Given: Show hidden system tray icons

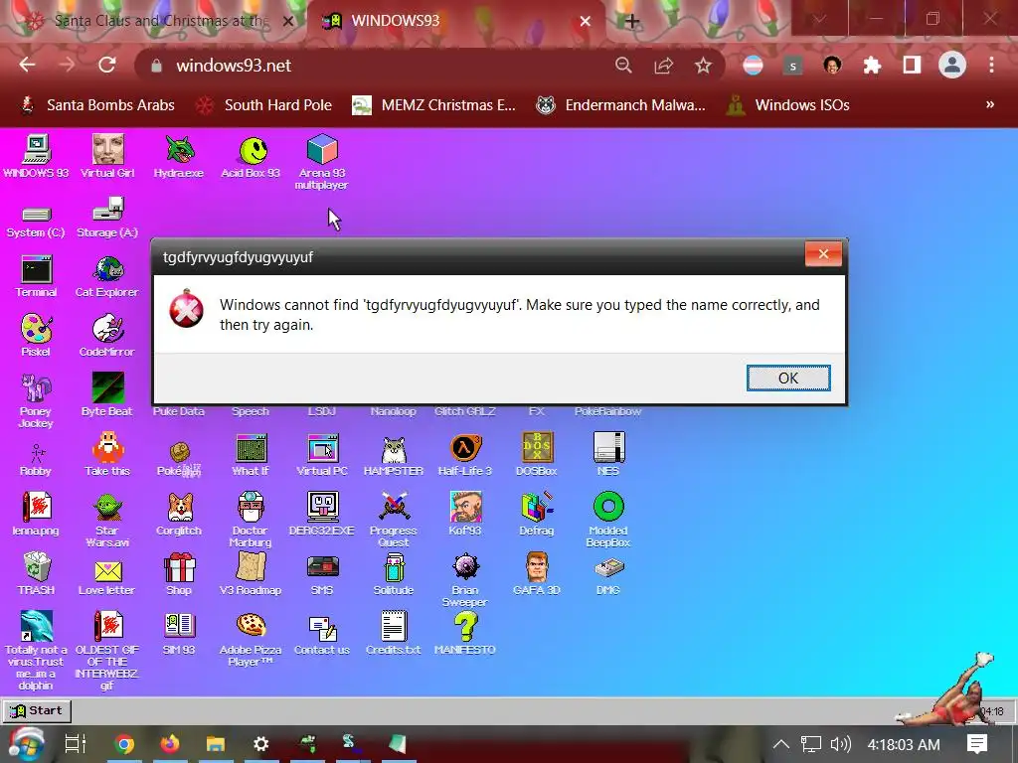Looking at the screenshot, I should click(781, 744).
